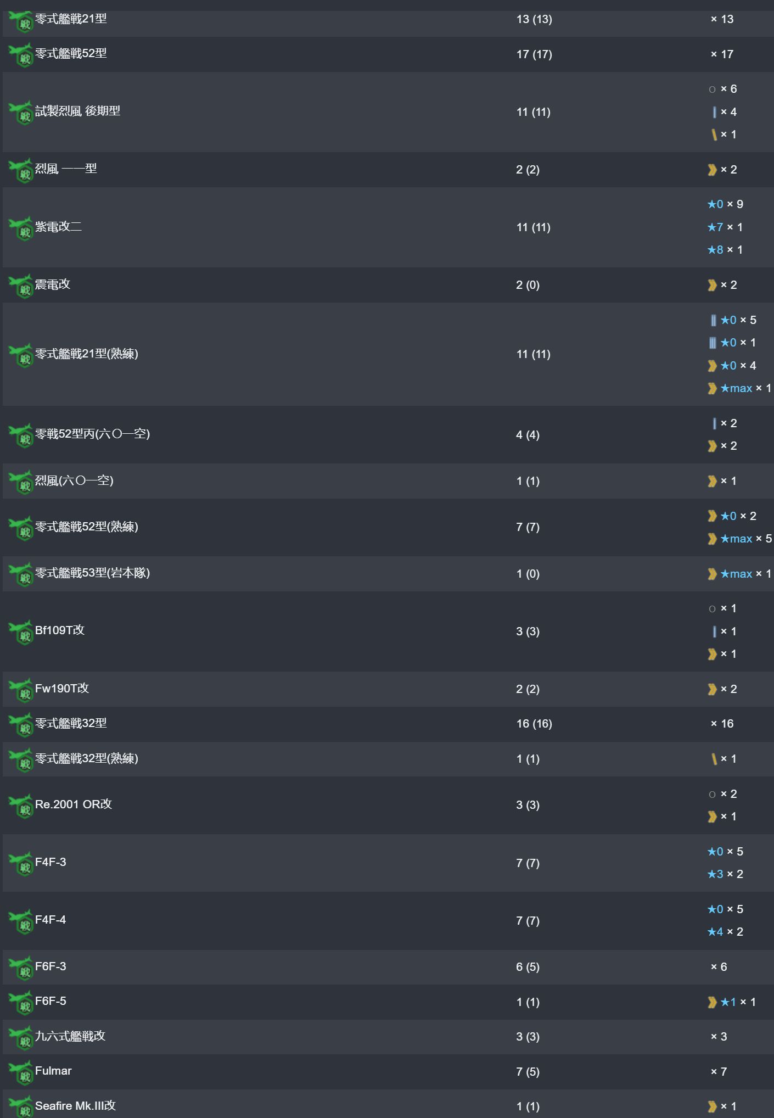Click the 17 (17) count for 零式艦戦52型
This screenshot has height=1118, width=774.
pos(534,54)
